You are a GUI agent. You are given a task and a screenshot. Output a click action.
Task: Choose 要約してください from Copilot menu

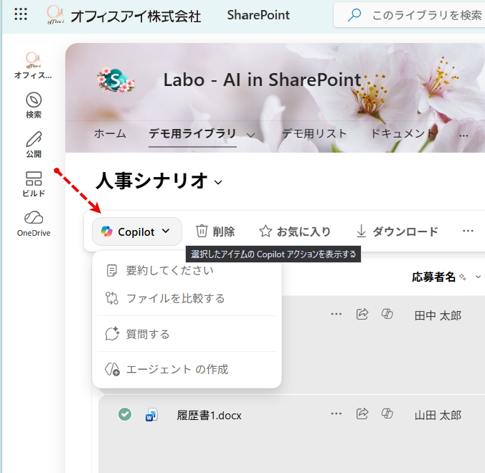[187, 271]
